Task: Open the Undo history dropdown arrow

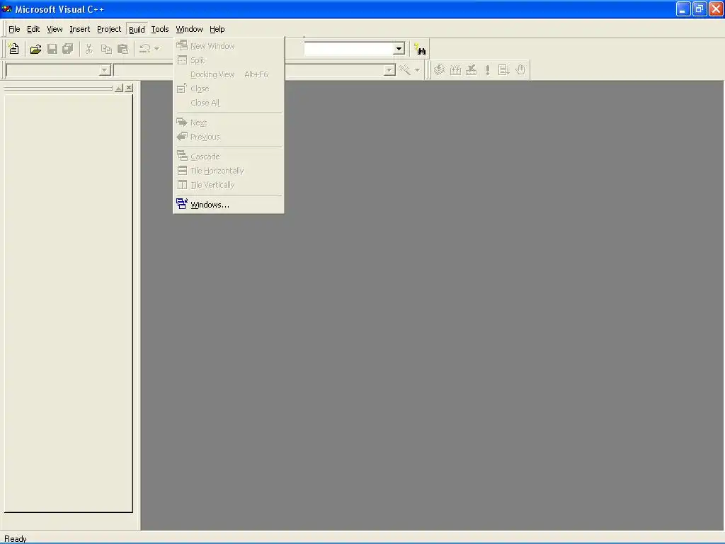Action: pyautogui.click(x=157, y=49)
